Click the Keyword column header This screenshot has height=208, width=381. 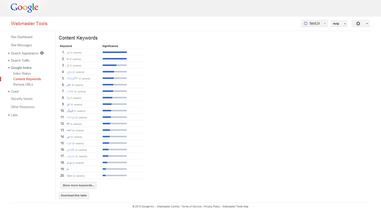coord(66,46)
